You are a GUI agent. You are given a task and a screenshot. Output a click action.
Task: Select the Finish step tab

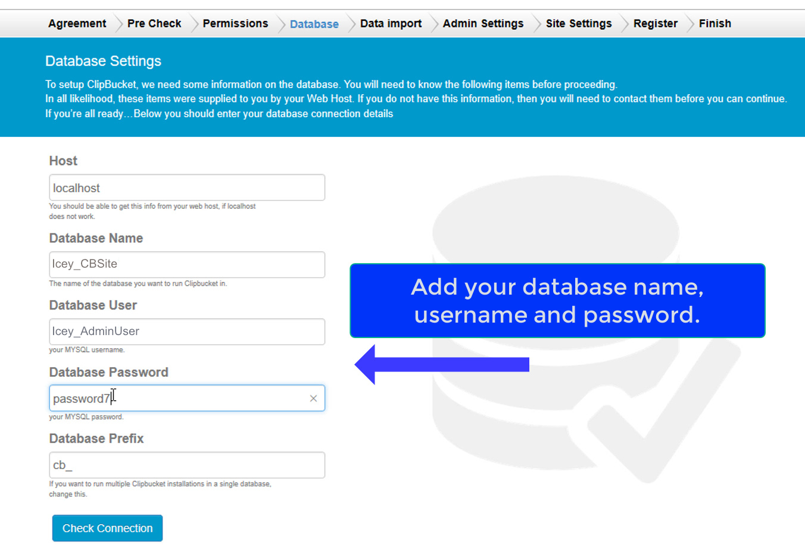(715, 24)
